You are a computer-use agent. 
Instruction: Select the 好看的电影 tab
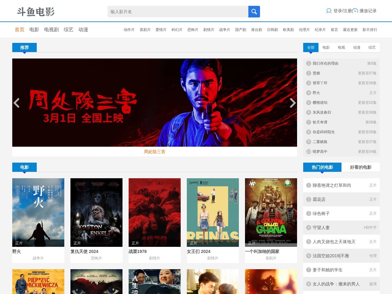[360, 167]
